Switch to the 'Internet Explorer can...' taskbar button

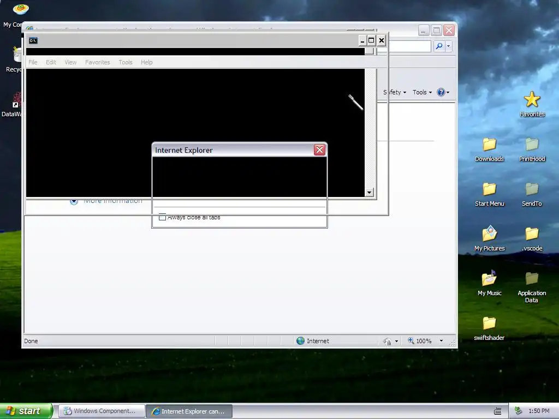[189, 411]
